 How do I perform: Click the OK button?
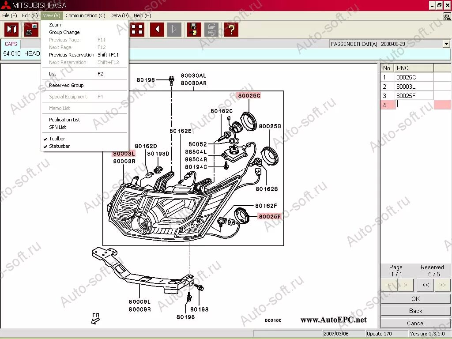(x=415, y=299)
